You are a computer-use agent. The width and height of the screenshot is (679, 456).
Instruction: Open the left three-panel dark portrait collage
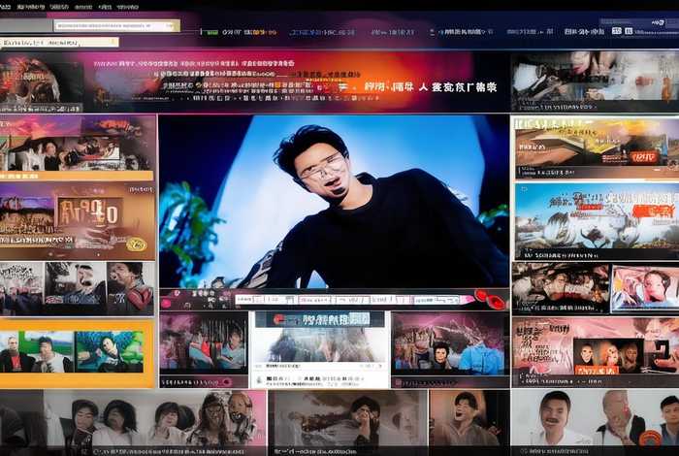tap(77, 288)
